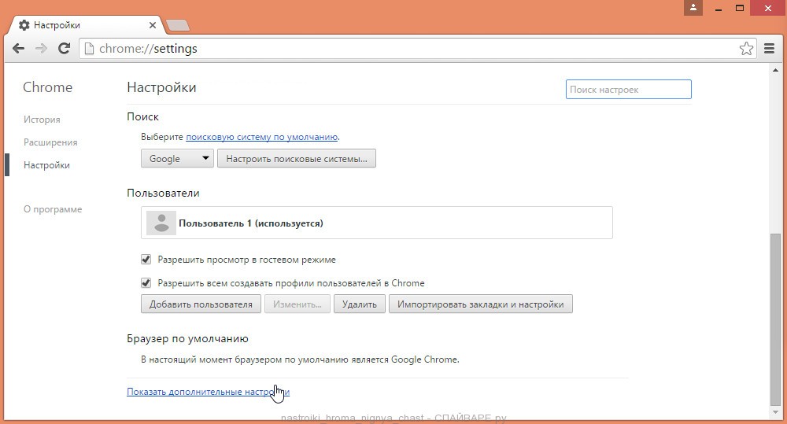
Task: Toggle Разрешить просмотр в гостевом режиме checkbox
Action: (146, 260)
